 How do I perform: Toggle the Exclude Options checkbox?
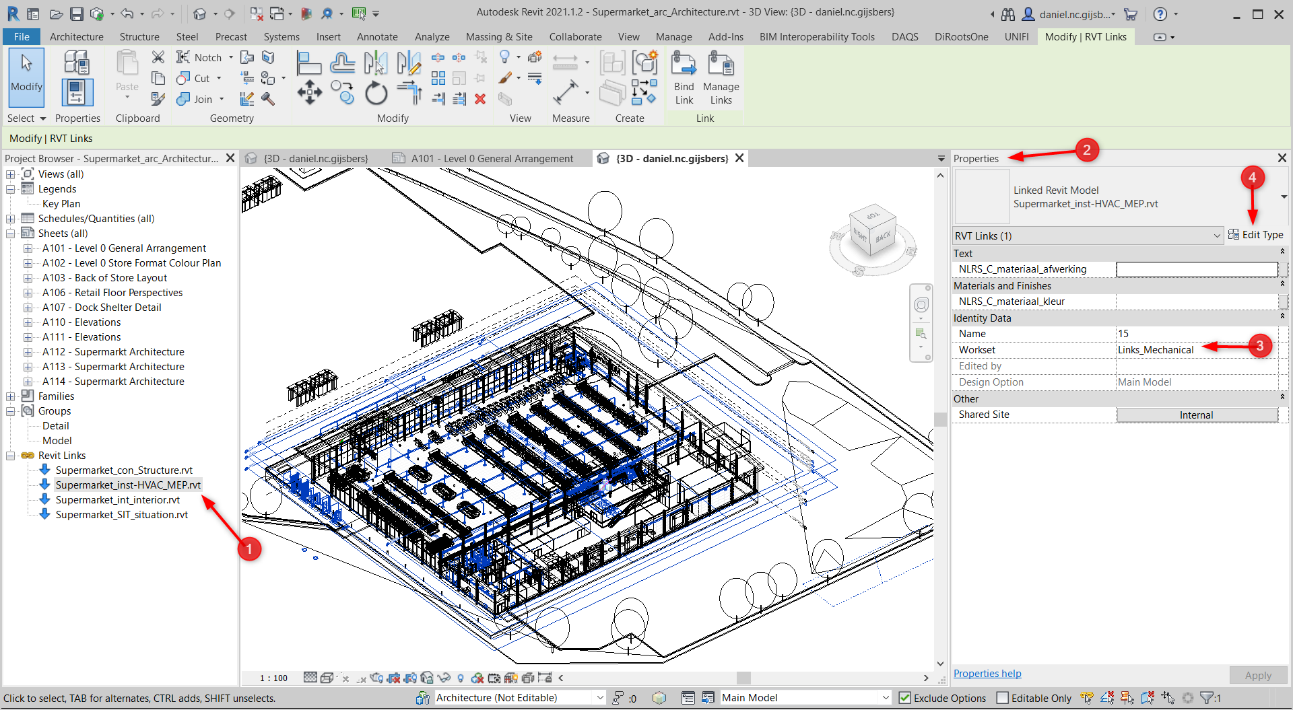pyautogui.click(x=905, y=698)
